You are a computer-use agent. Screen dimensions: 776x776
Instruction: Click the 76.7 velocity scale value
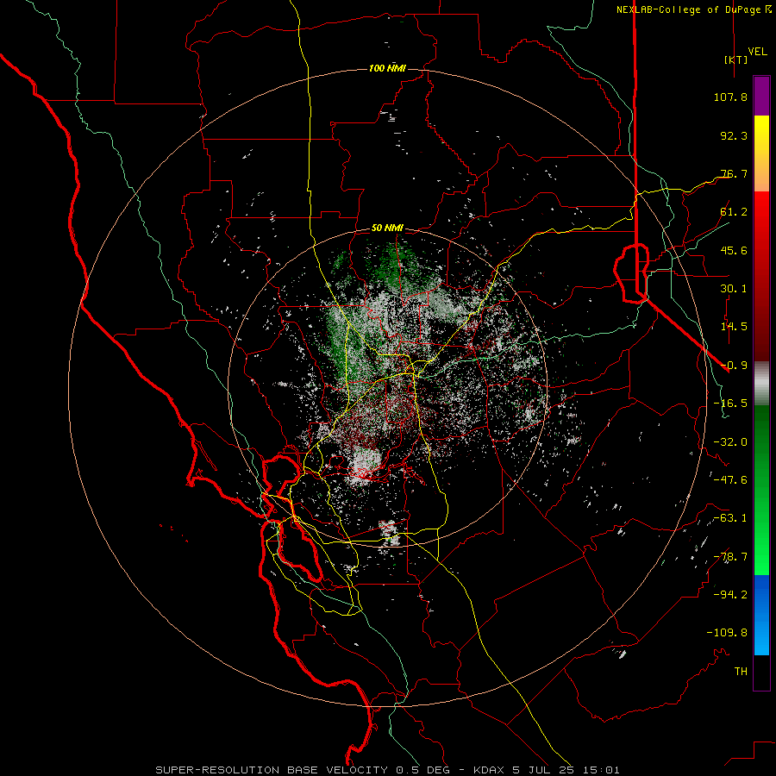pos(734,173)
